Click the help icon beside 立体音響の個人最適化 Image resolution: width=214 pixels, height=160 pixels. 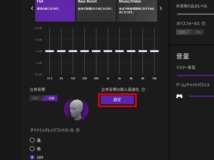coord(143,90)
